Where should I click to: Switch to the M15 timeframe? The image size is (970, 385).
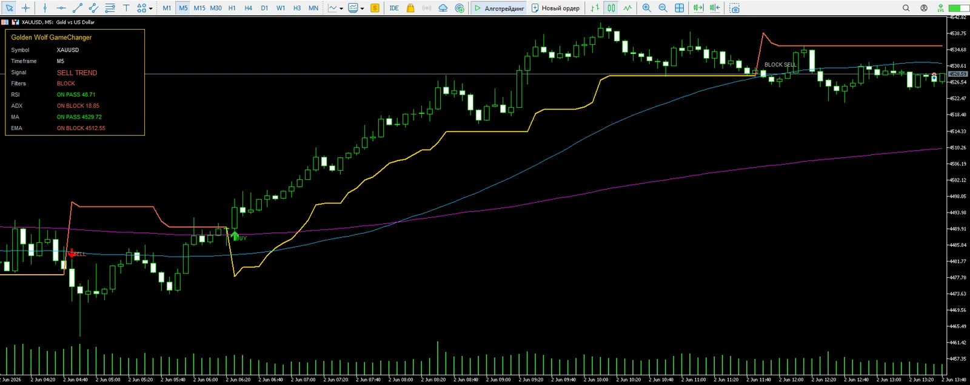pyautogui.click(x=199, y=8)
